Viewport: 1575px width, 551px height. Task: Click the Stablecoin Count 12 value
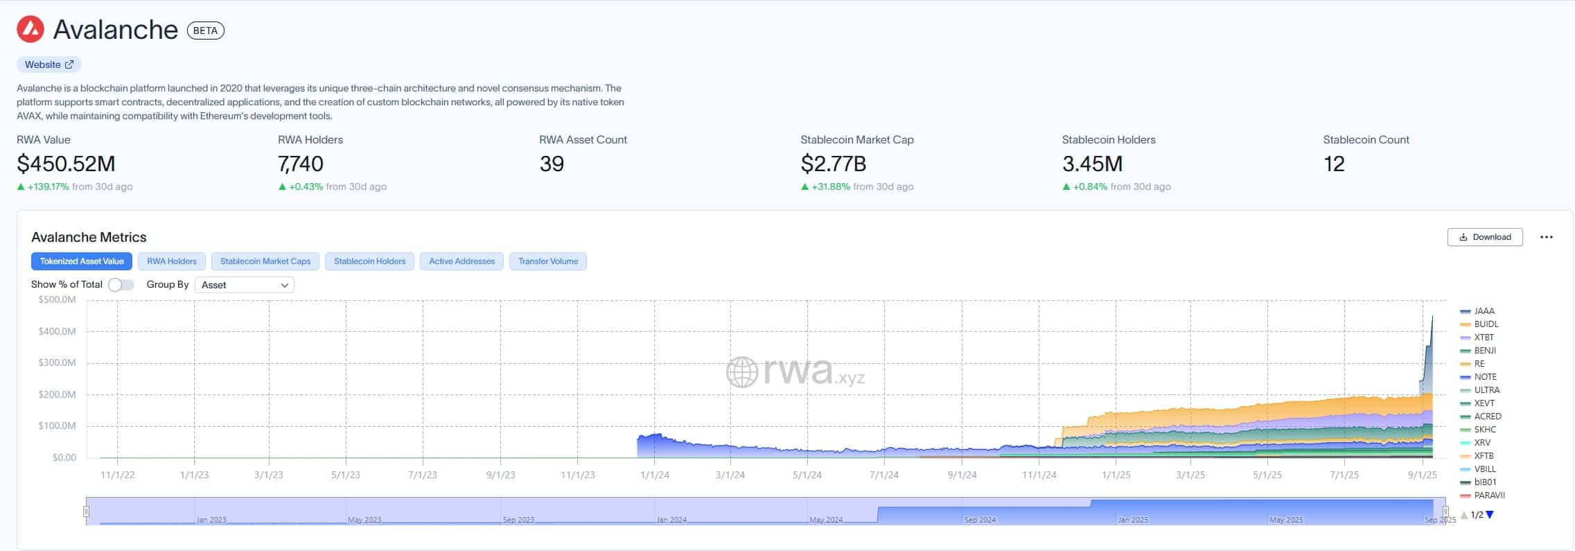click(1334, 164)
